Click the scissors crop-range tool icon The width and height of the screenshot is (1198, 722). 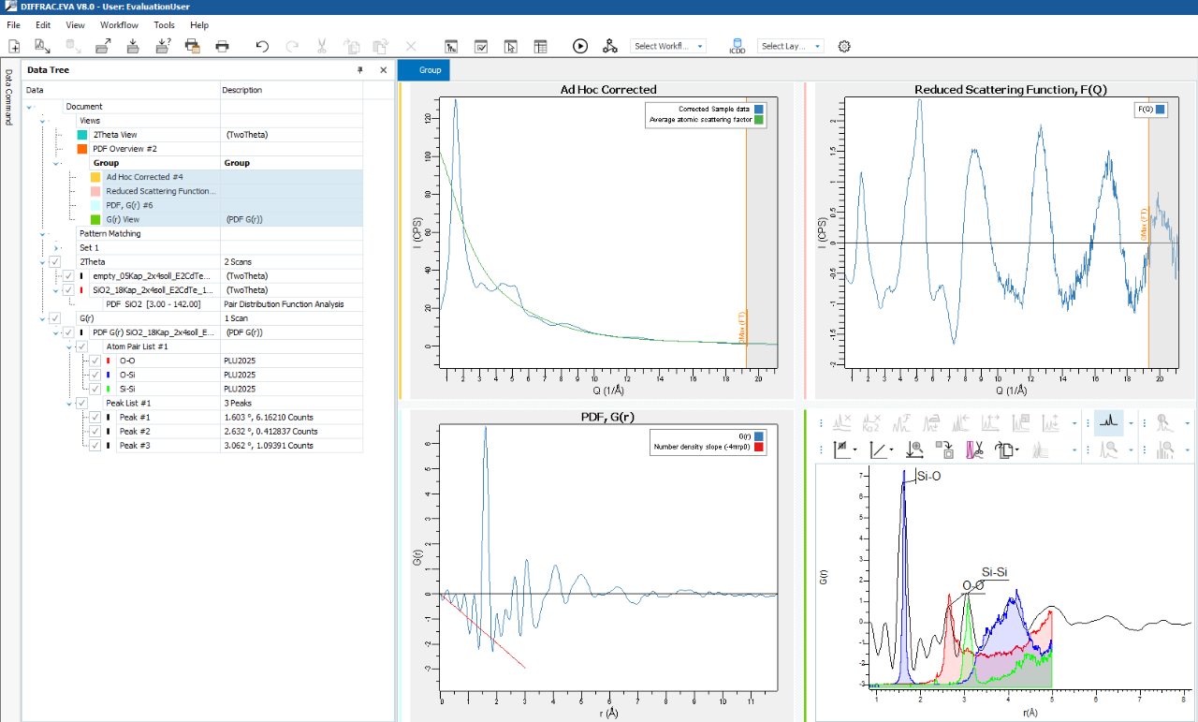point(974,449)
